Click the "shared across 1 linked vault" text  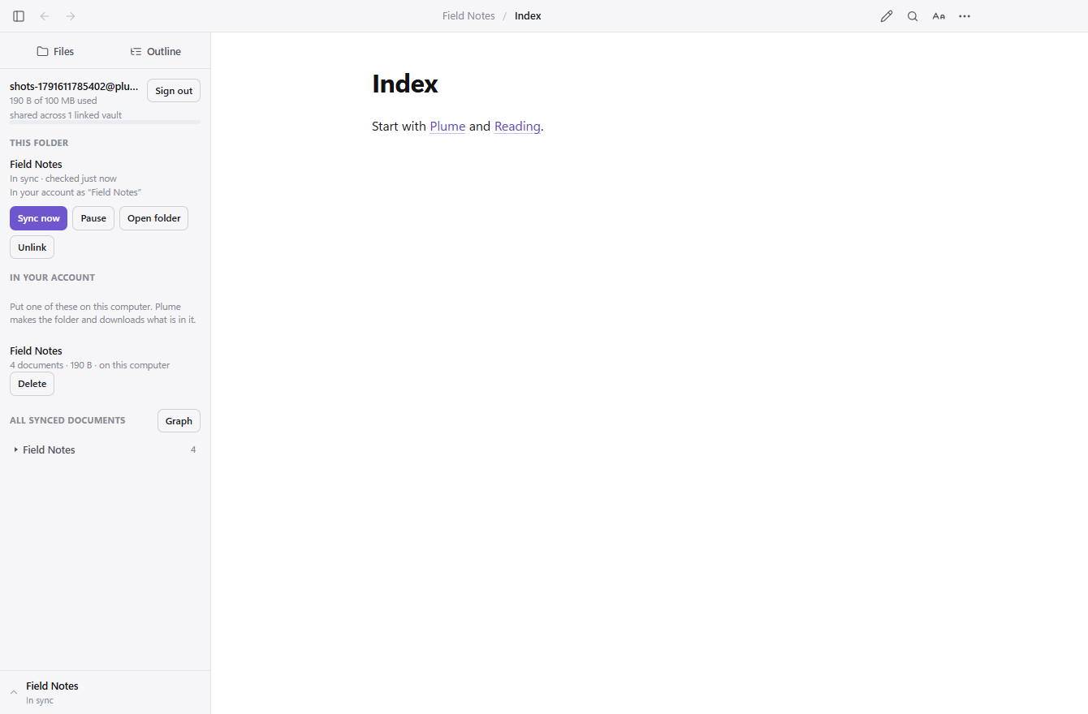66,115
